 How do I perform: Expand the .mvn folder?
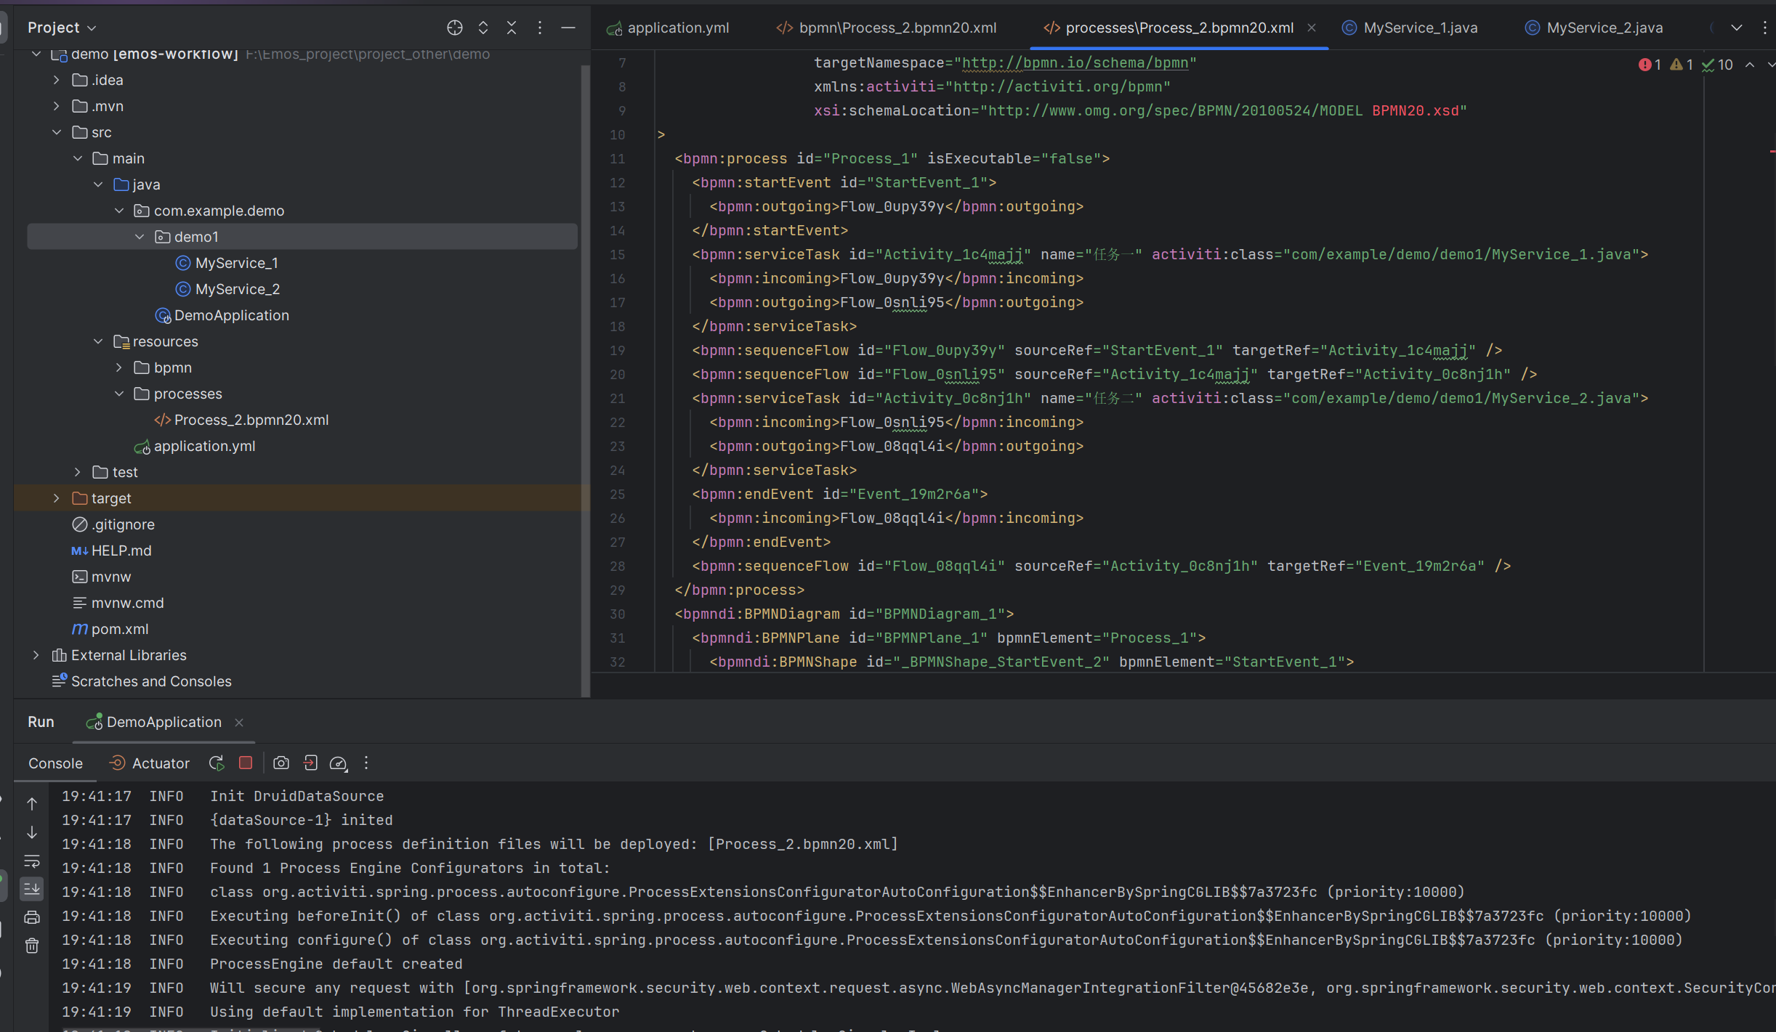pyautogui.click(x=57, y=106)
